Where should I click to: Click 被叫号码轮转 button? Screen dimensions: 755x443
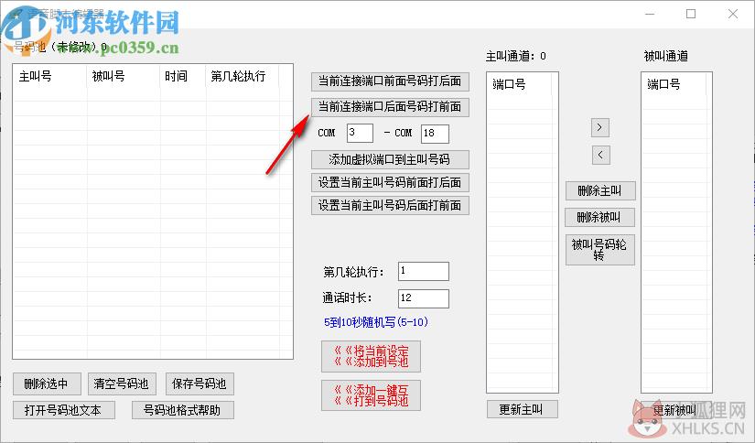(600, 250)
